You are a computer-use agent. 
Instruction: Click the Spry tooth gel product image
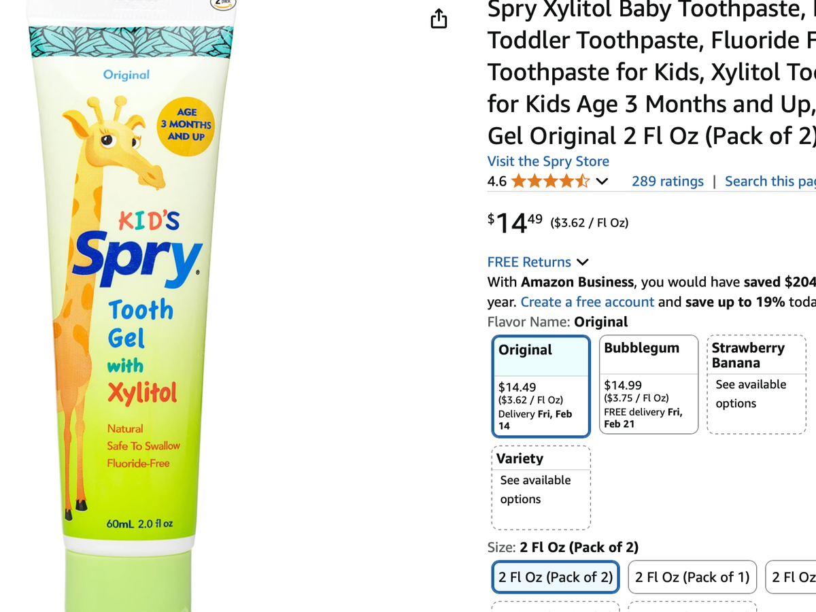(x=133, y=306)
